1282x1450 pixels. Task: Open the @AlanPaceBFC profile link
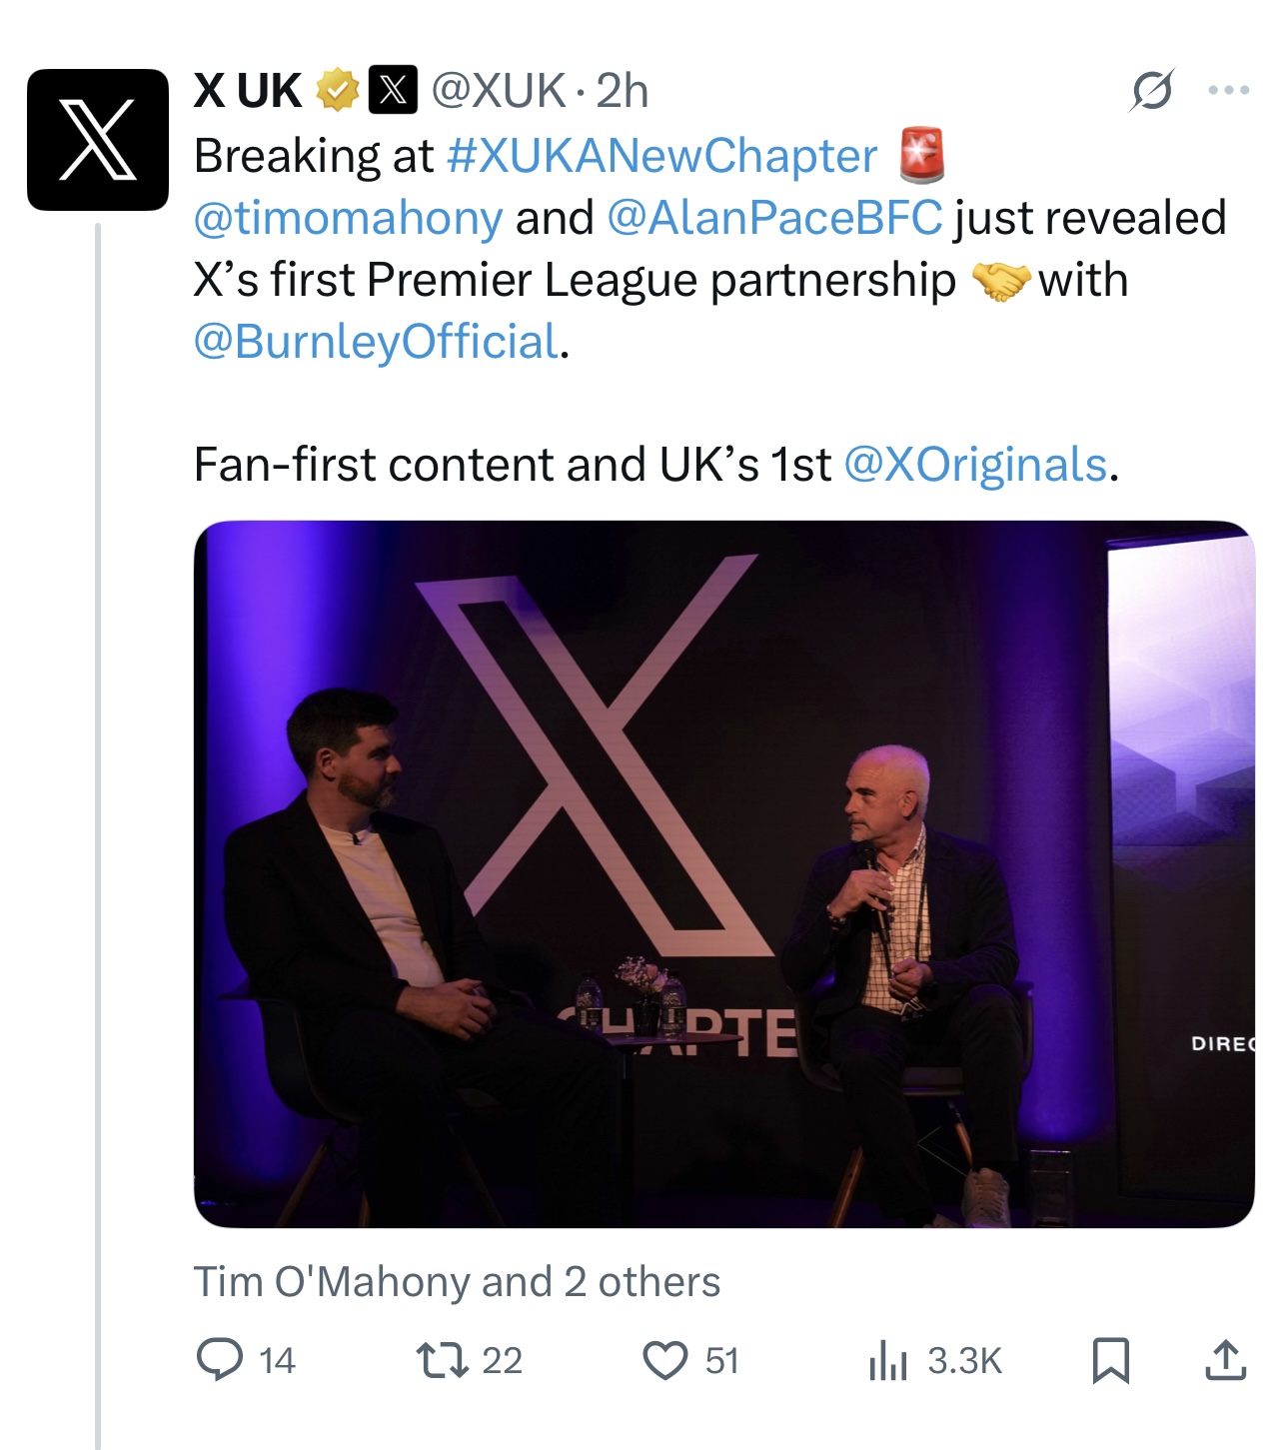pos(774,218)
